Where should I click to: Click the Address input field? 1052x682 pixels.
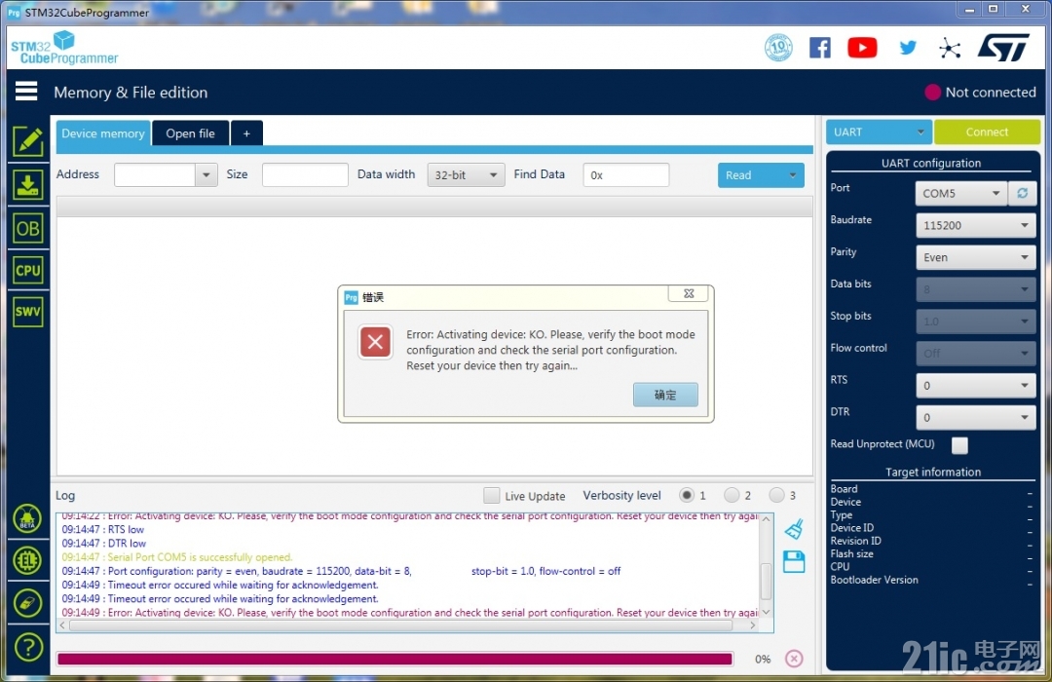(x=155, y=174)
